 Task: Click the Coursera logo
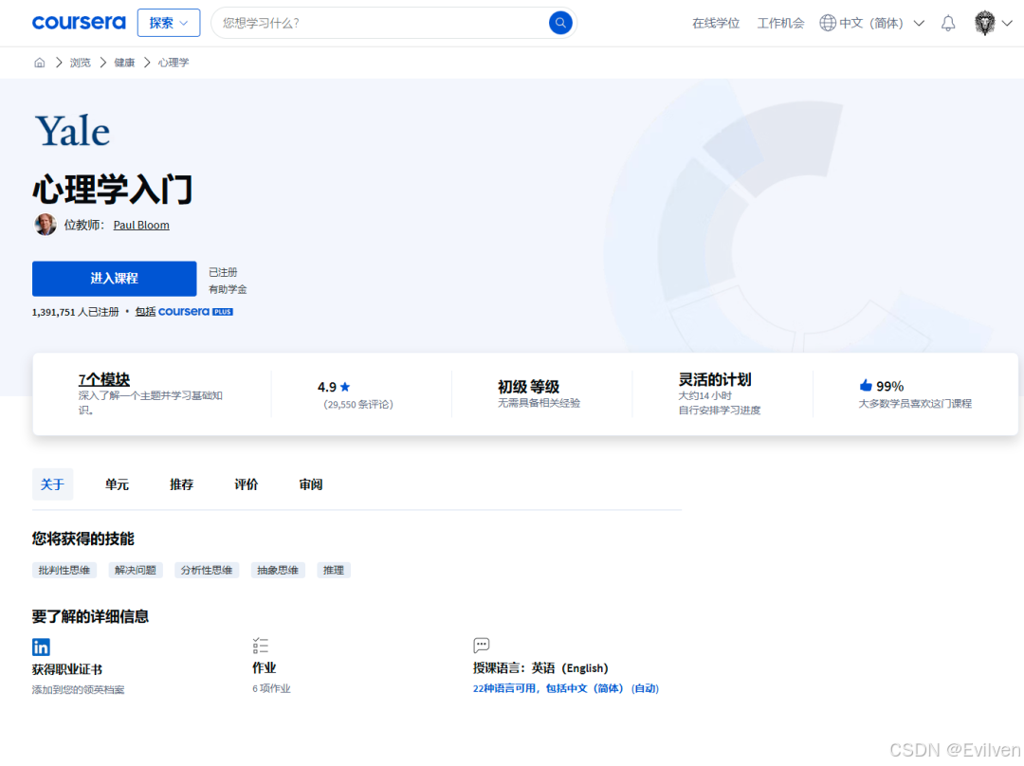coord(79,23)
